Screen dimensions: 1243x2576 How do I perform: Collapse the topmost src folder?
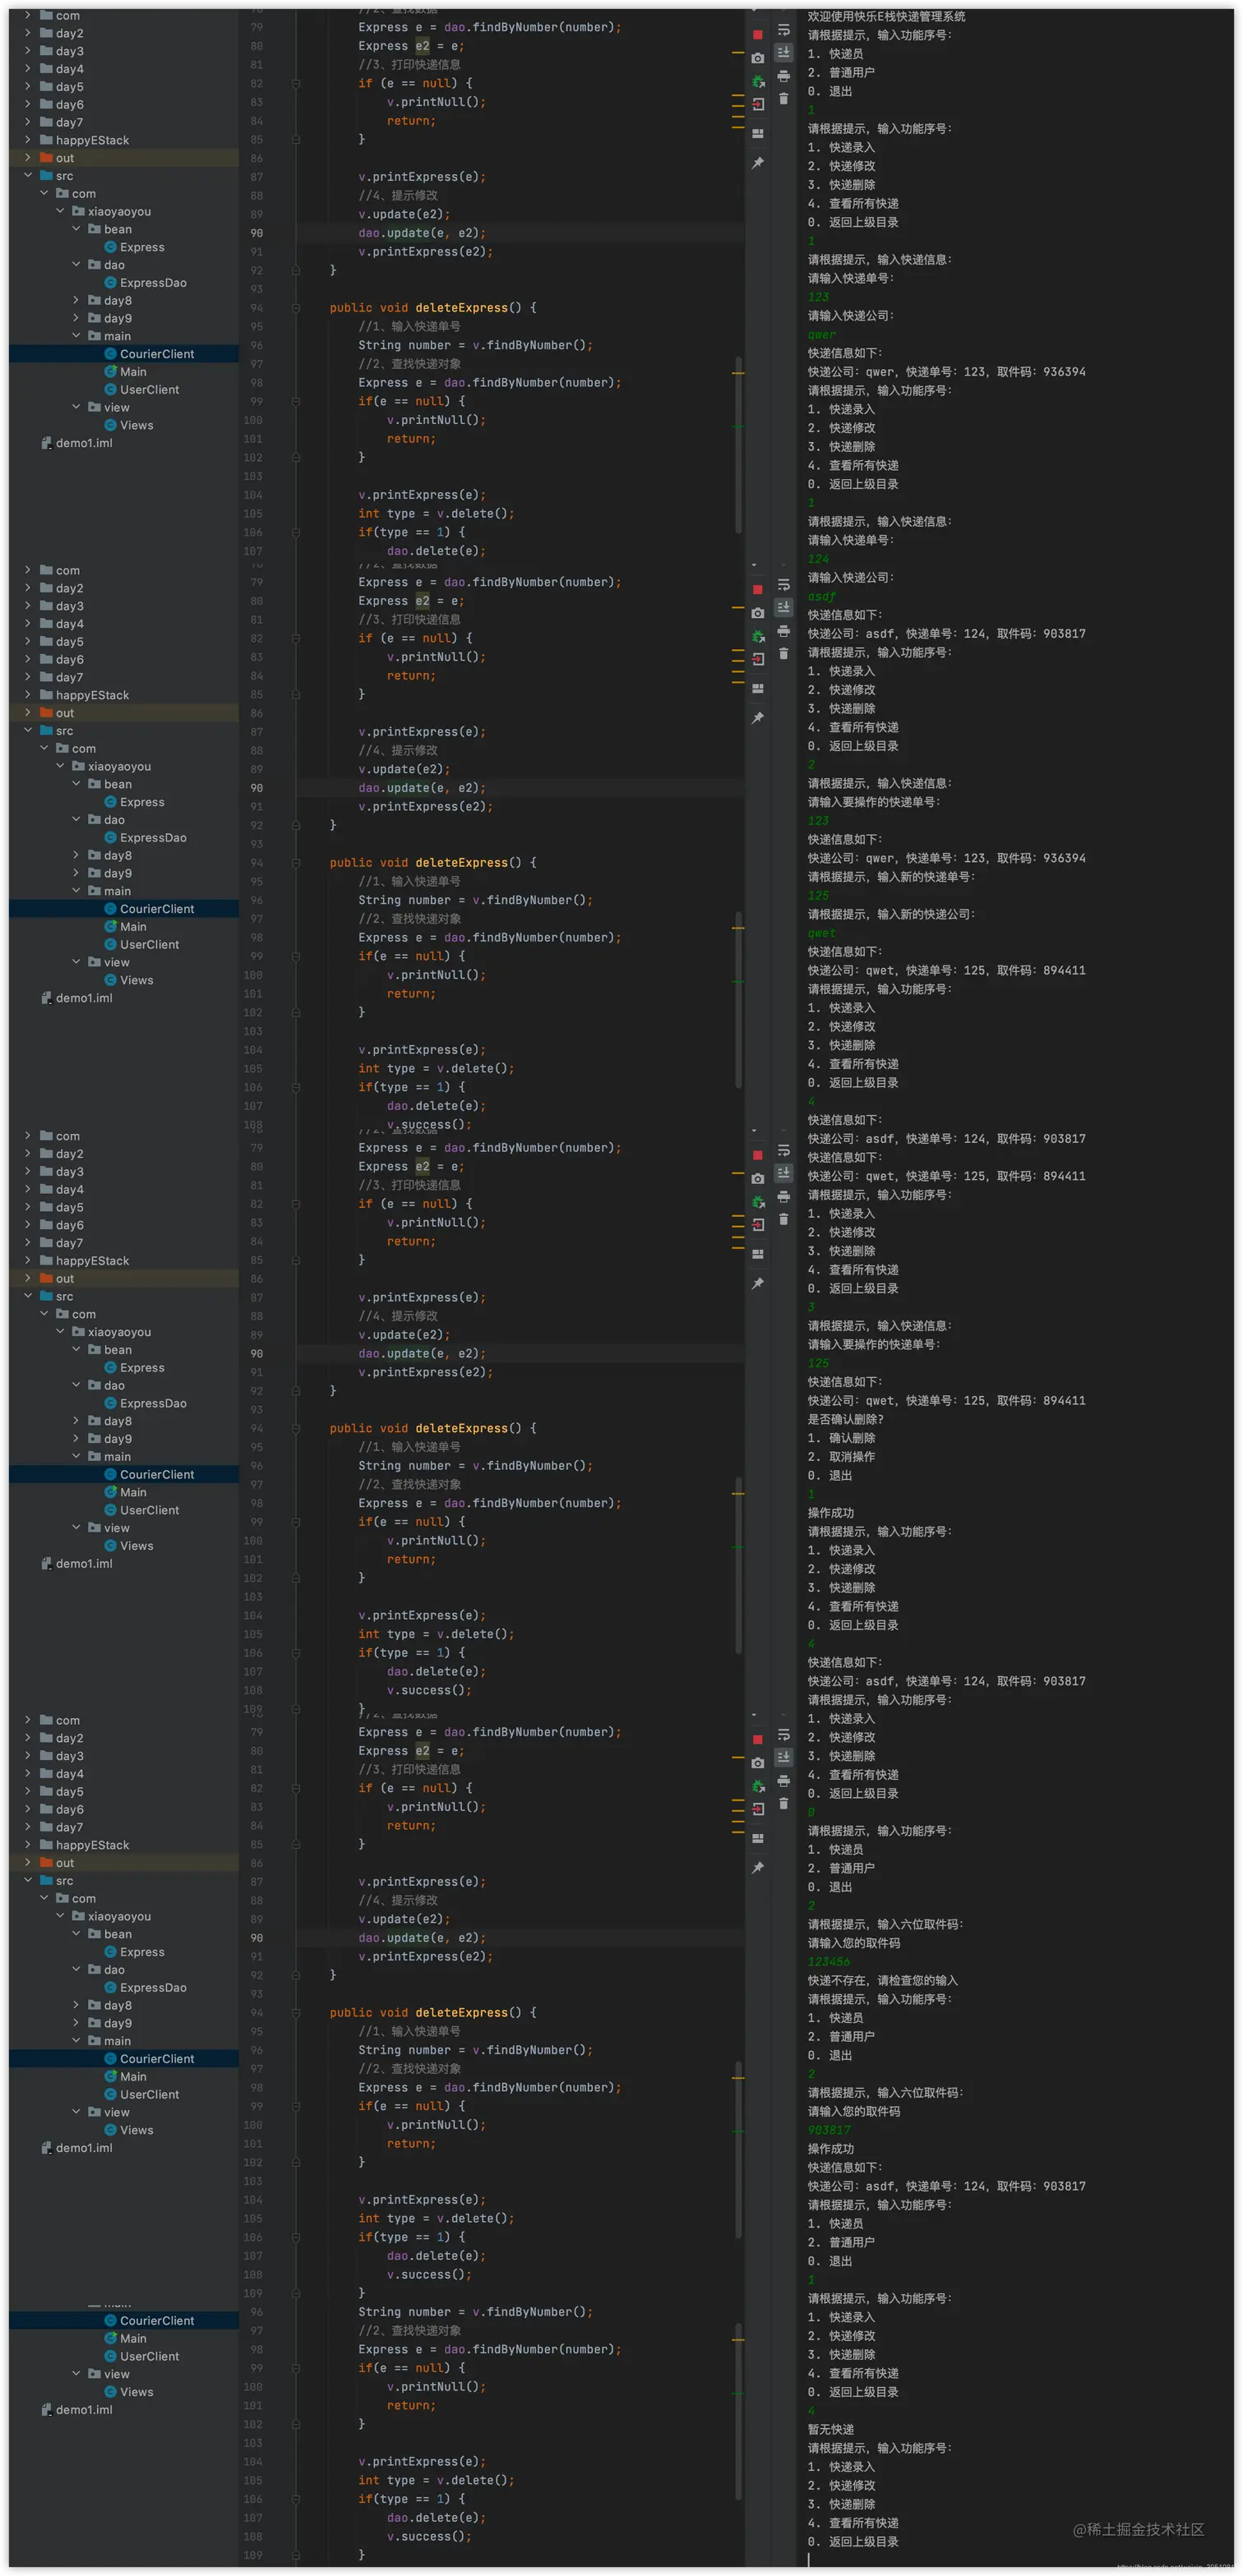[28, 176]
